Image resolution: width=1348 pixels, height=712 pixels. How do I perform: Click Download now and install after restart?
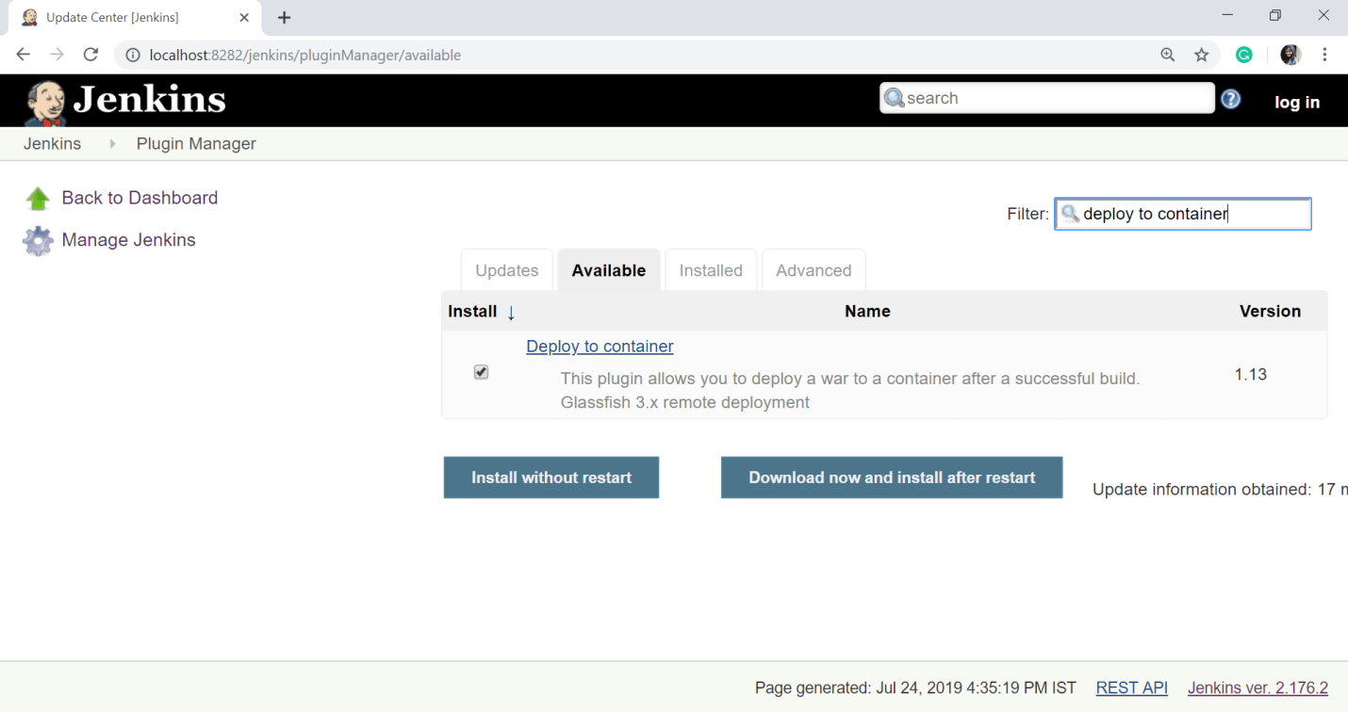892,477
